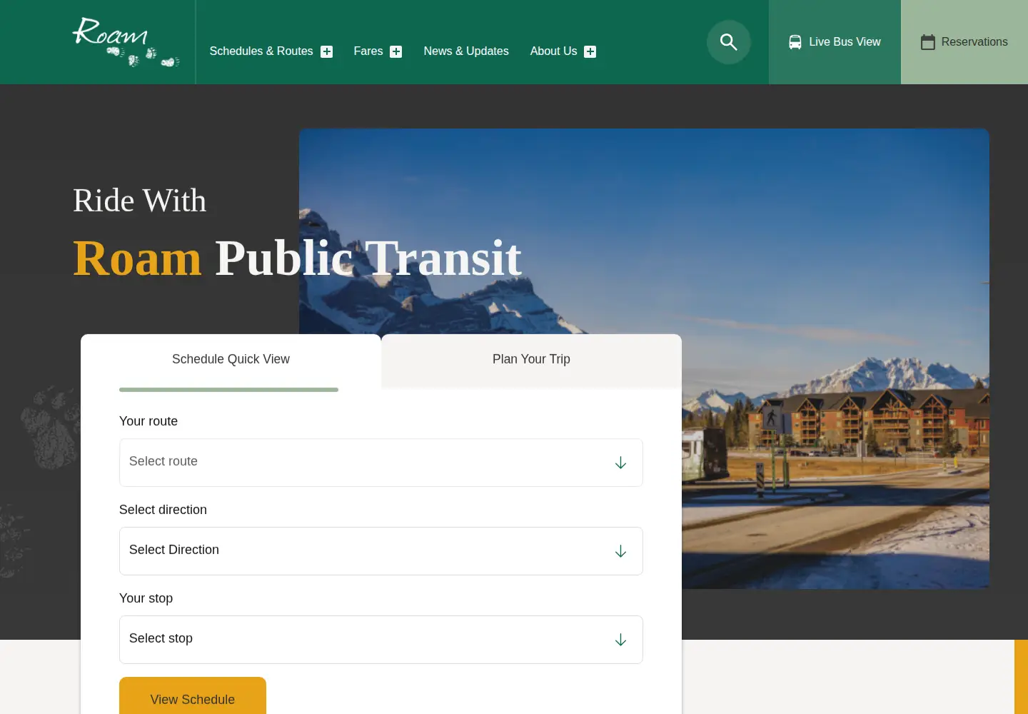Open the Select route dropdown

click(381, 463)
